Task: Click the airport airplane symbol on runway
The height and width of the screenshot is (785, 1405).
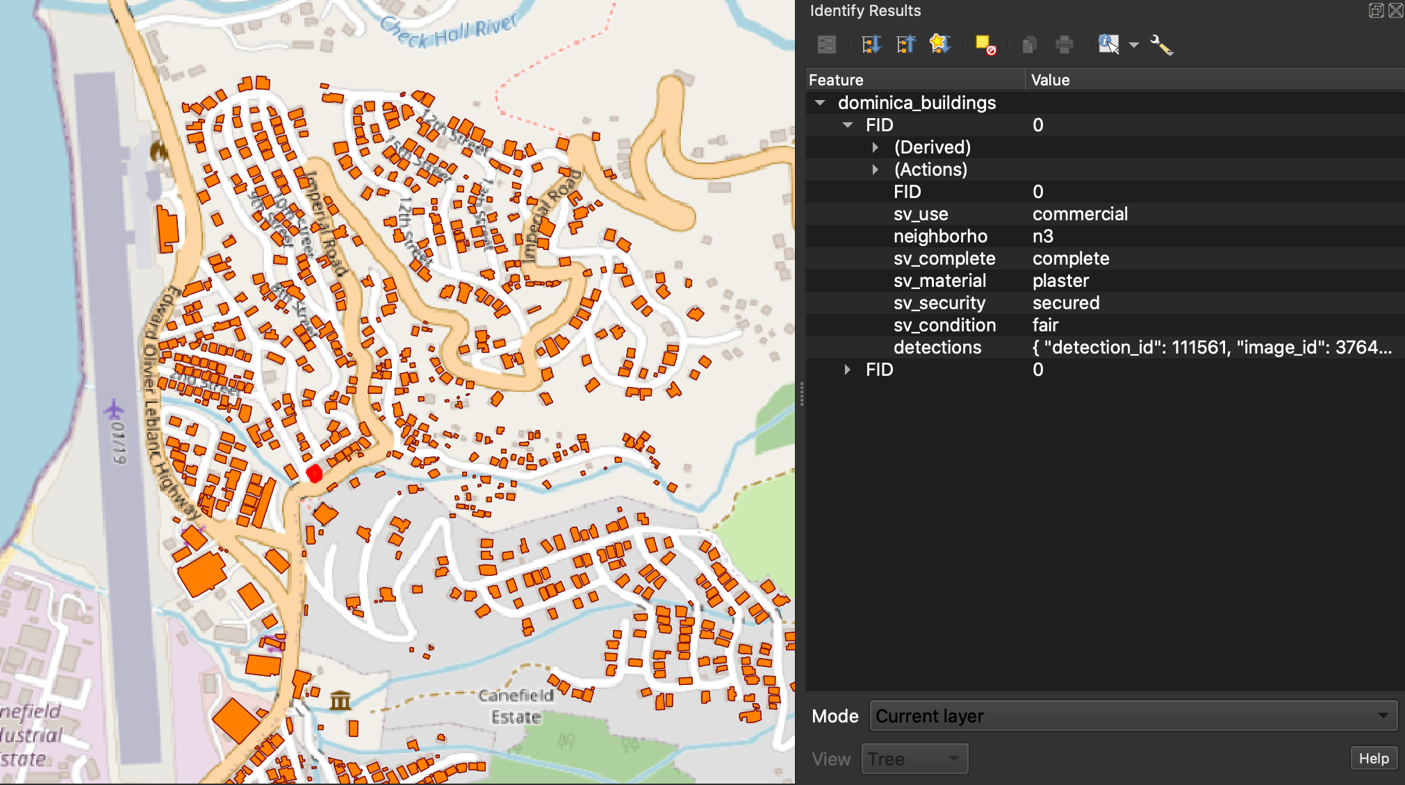Action: click(114, 410)
